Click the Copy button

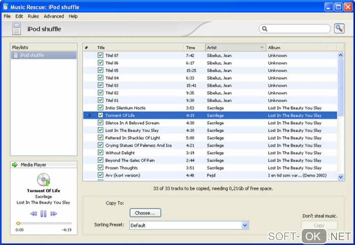tap(319, 226)
